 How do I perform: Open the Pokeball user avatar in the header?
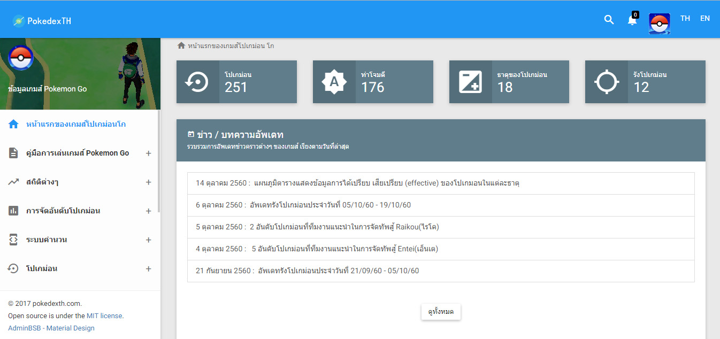(660, 24)
